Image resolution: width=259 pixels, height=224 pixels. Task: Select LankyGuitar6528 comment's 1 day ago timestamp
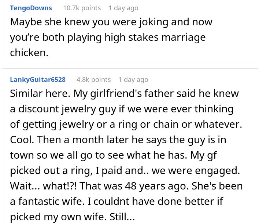pos(133,79)
